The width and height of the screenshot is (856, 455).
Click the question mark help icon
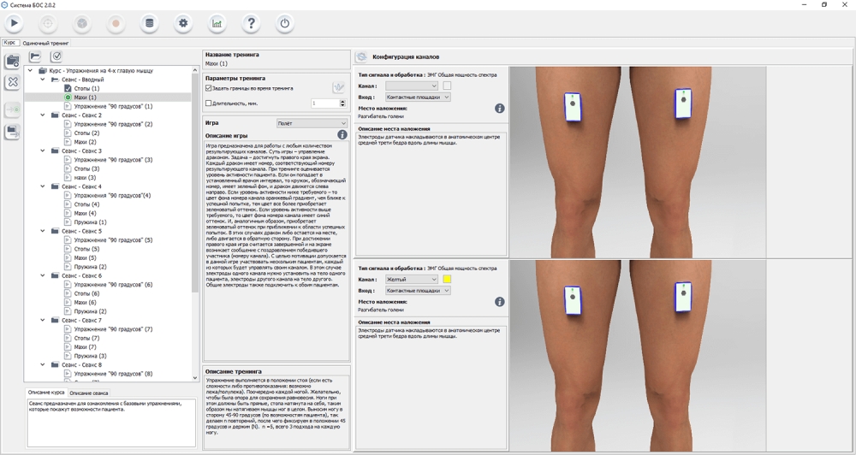click(x=251, y=24)
